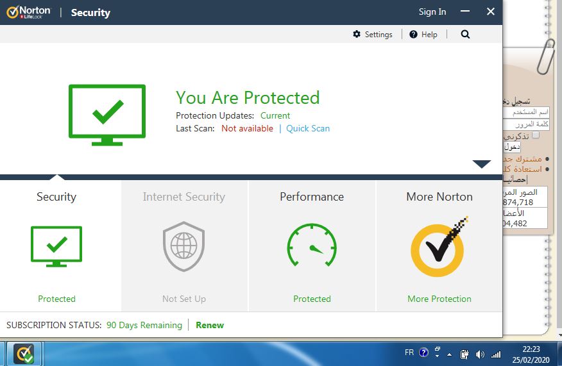Image resolution: width=562 pixels, height=366 pixels.
Task: Click the FR language indicator
Action: 409,353
